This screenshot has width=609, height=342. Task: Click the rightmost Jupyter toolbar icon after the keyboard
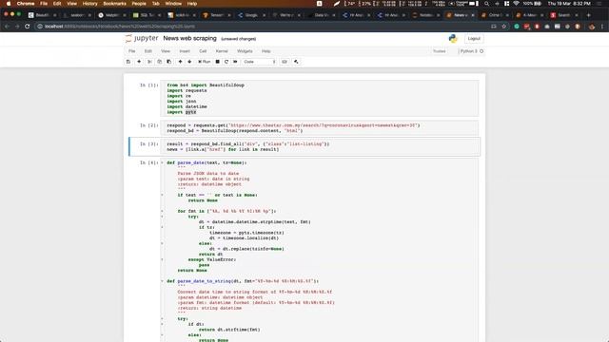click(x=296, y=62)
